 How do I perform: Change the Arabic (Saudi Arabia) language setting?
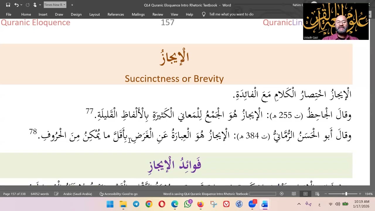coord(78,194)
